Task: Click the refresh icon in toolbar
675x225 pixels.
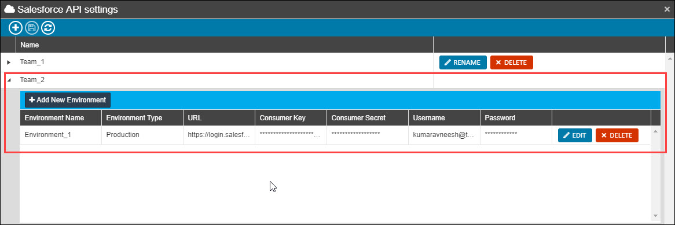Action: pyautogui.click(x=48, y=28)
